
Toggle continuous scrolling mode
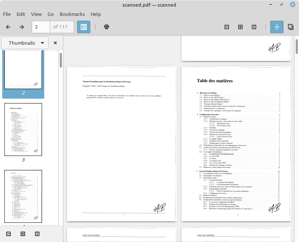277,27
